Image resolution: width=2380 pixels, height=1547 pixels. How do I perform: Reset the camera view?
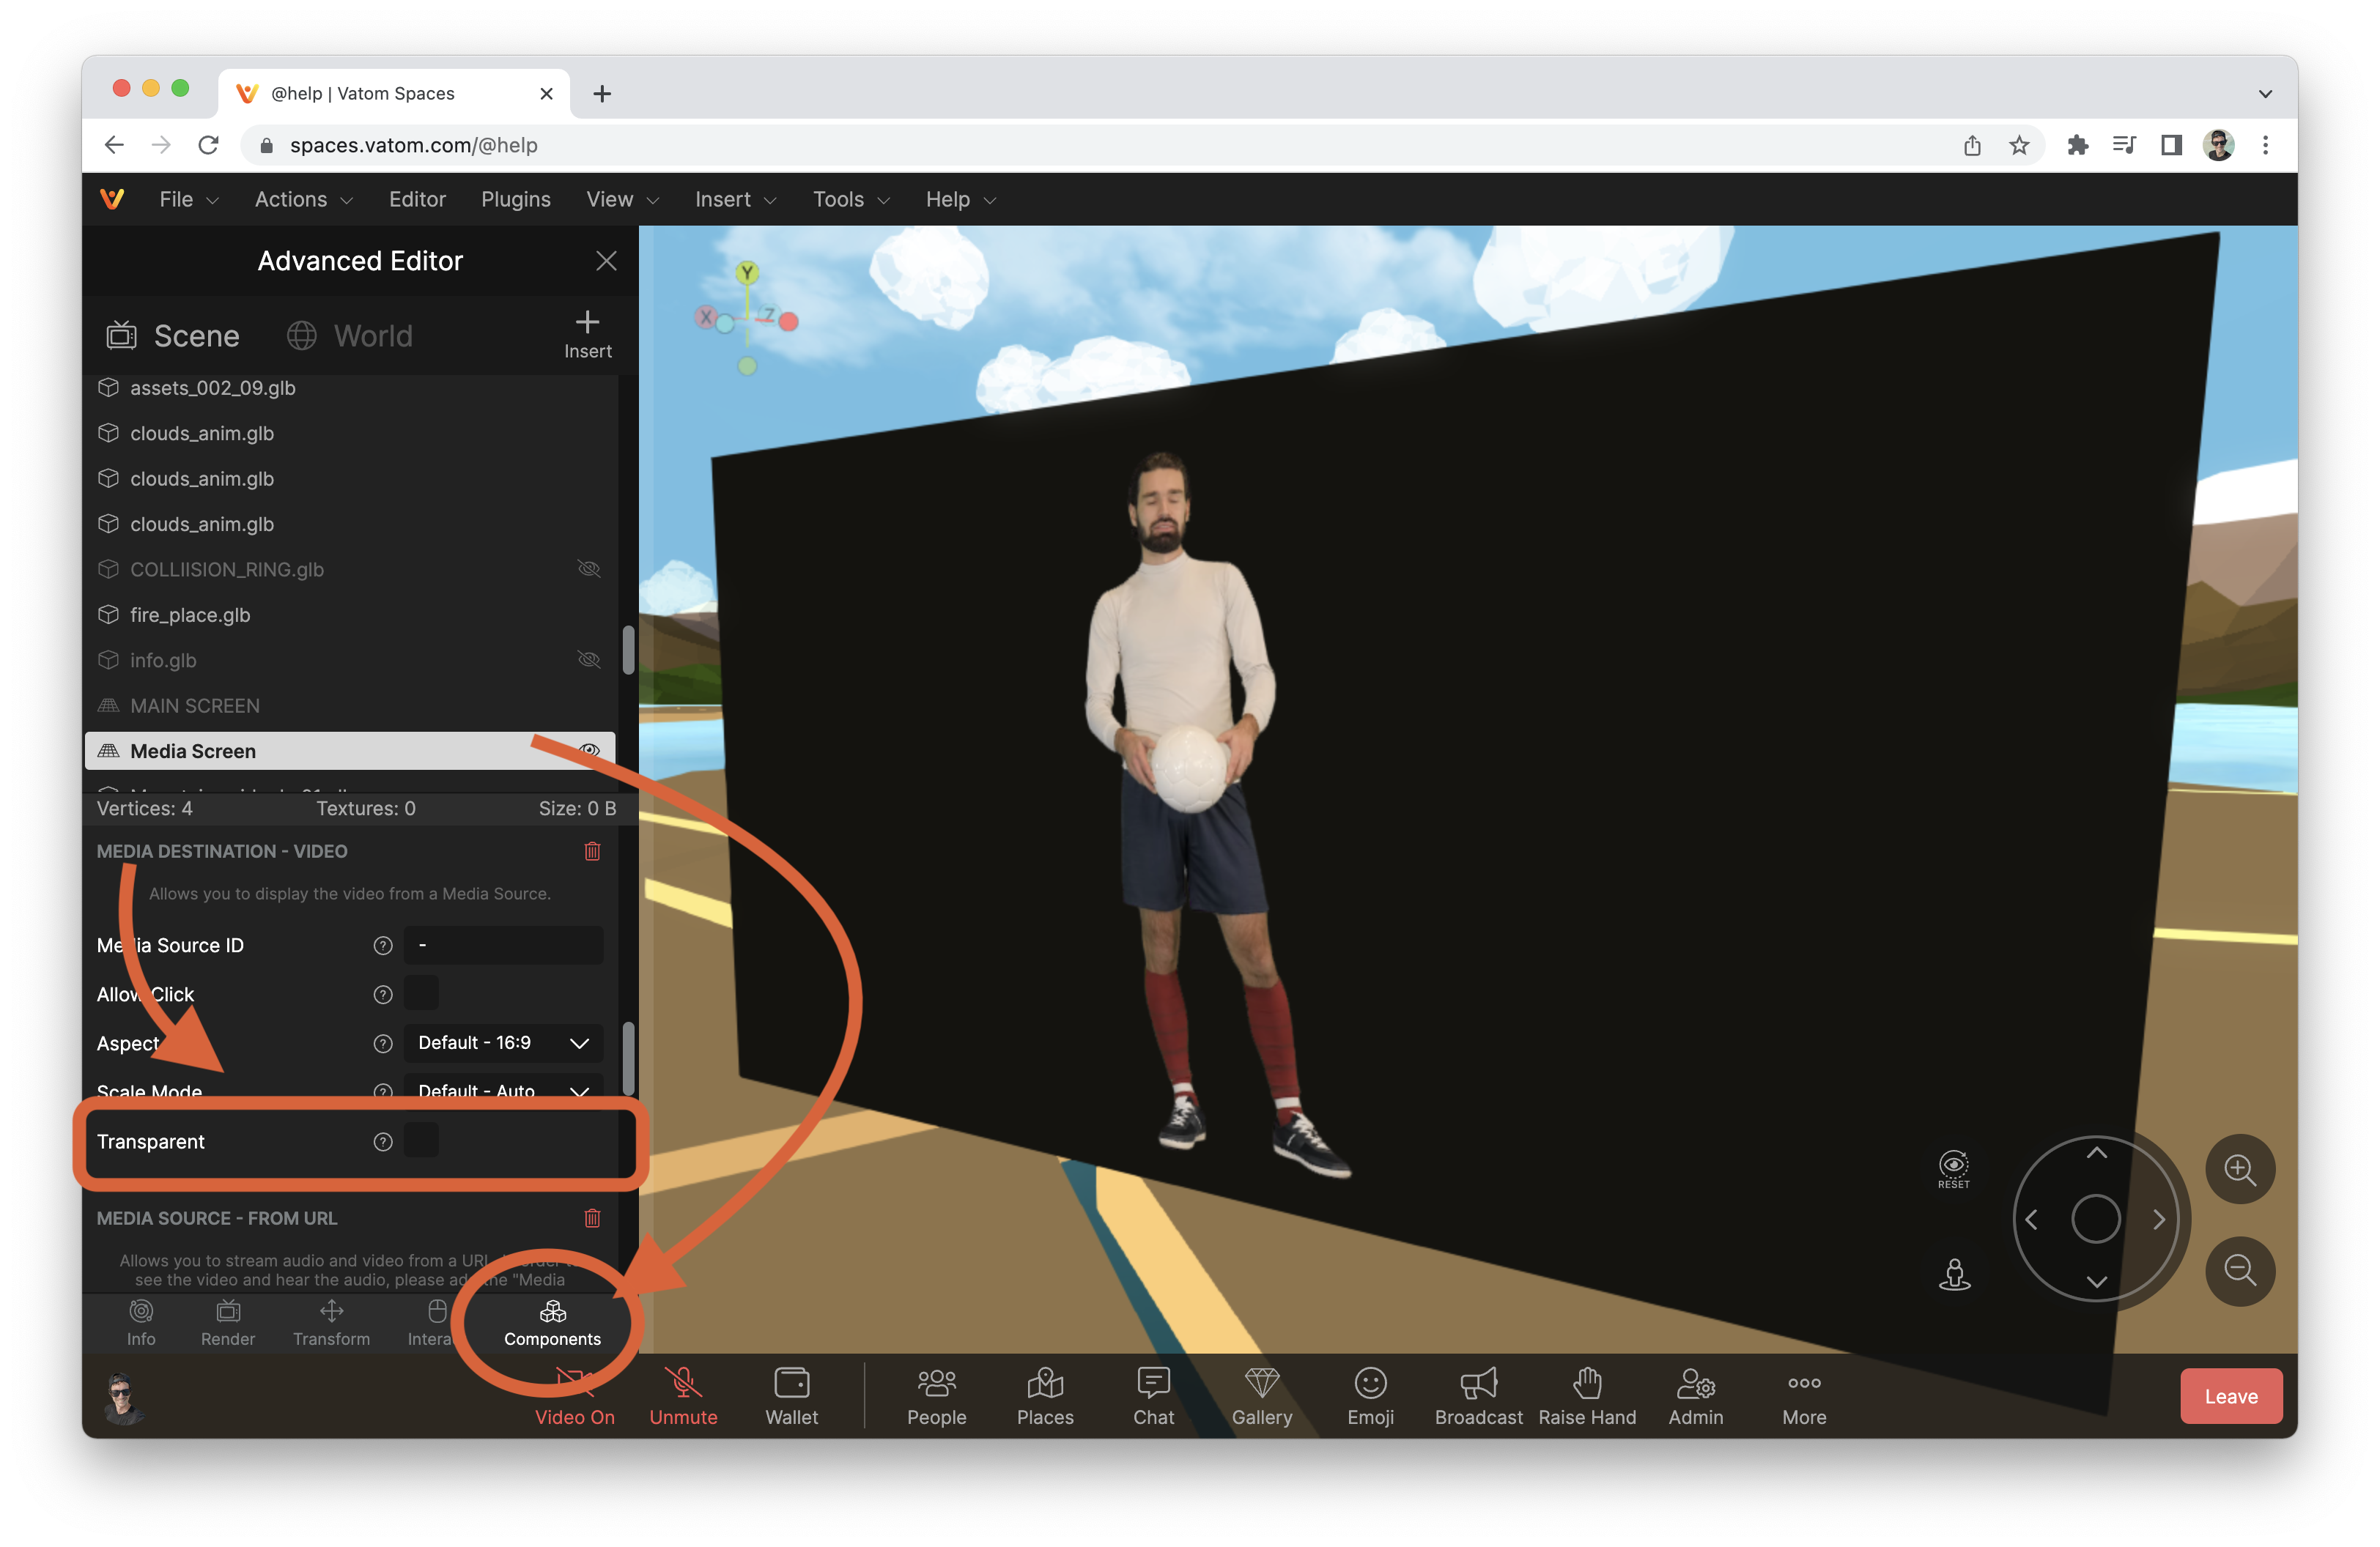1953,1168
